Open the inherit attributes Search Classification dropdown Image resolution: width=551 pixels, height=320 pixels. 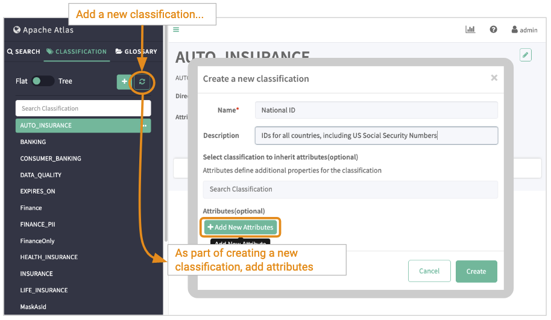click(x=350, y=189)
